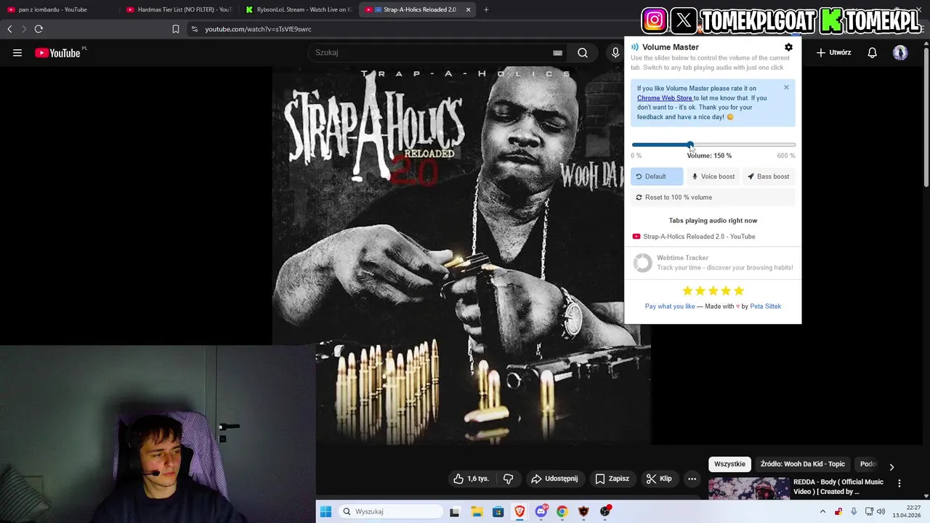Open REDDA - Body video title
930x523 pixels.
838,487
